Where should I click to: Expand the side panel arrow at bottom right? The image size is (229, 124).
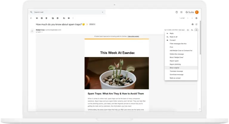200,109
